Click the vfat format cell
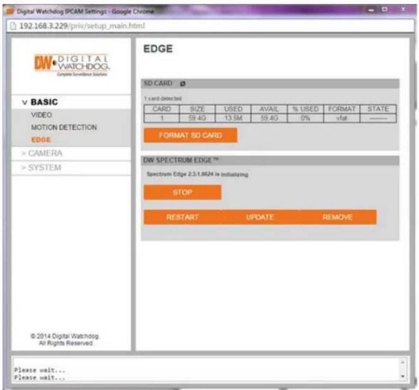419x390 pixels. tap(342, 118)
